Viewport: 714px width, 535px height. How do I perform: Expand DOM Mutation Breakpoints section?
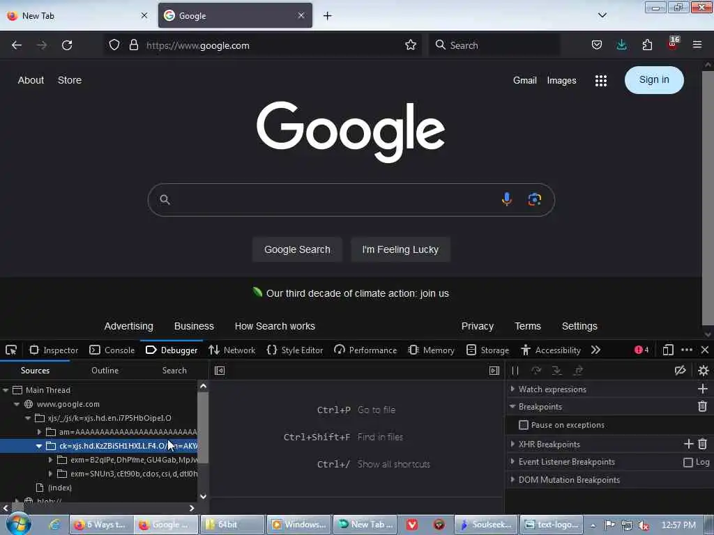pos(512,479)
